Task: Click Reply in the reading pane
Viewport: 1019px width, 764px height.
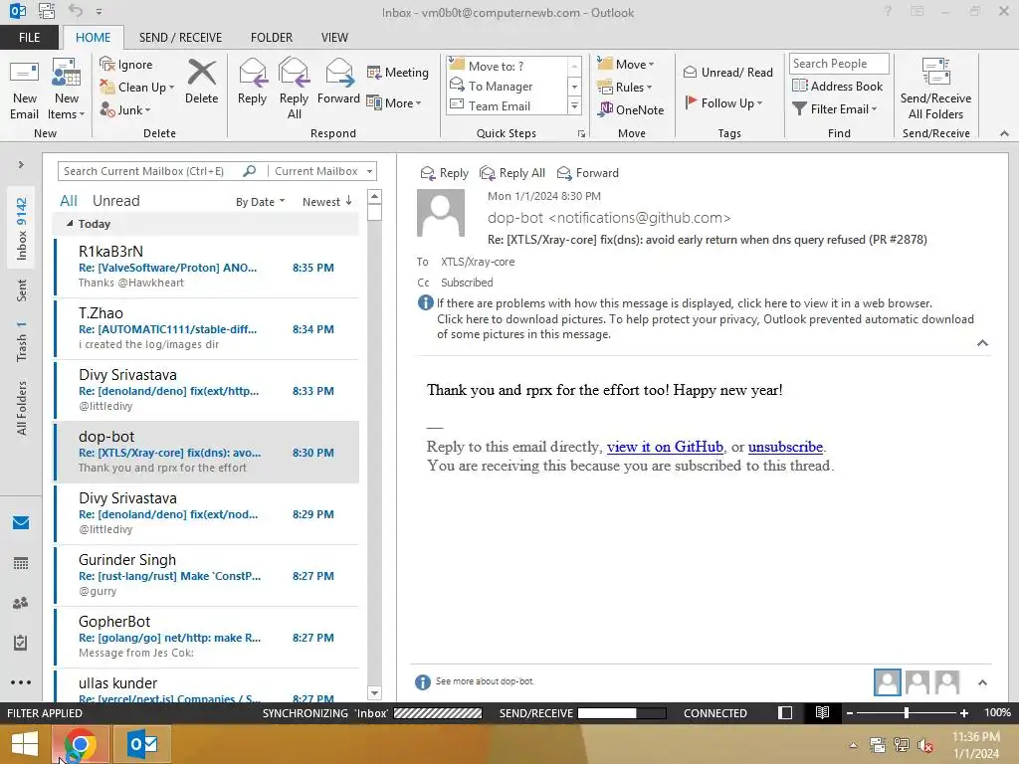Action: [x=445, y=173]
